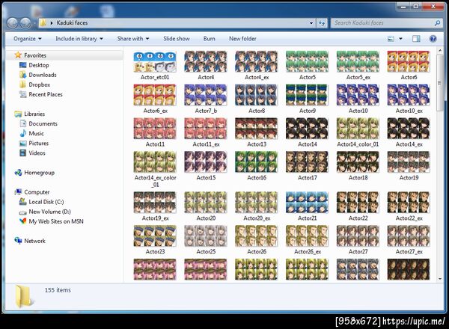Click the scrollbar down arrow

[440, 279]
